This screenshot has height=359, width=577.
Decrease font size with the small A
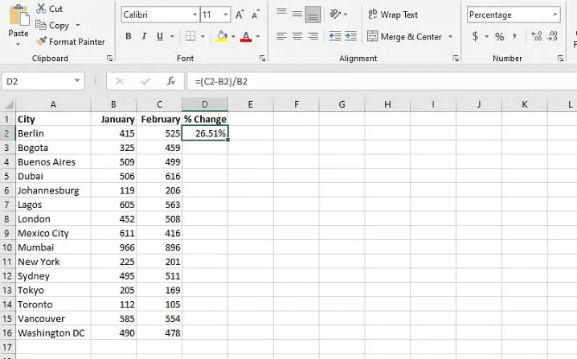(256, 14)
